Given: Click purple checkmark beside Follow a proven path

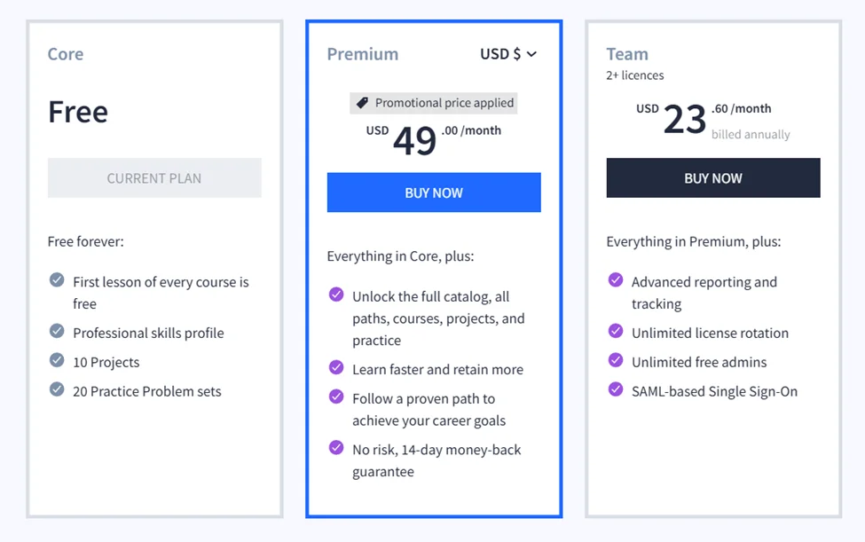Looking at the screenshot, I should [336, 397].
